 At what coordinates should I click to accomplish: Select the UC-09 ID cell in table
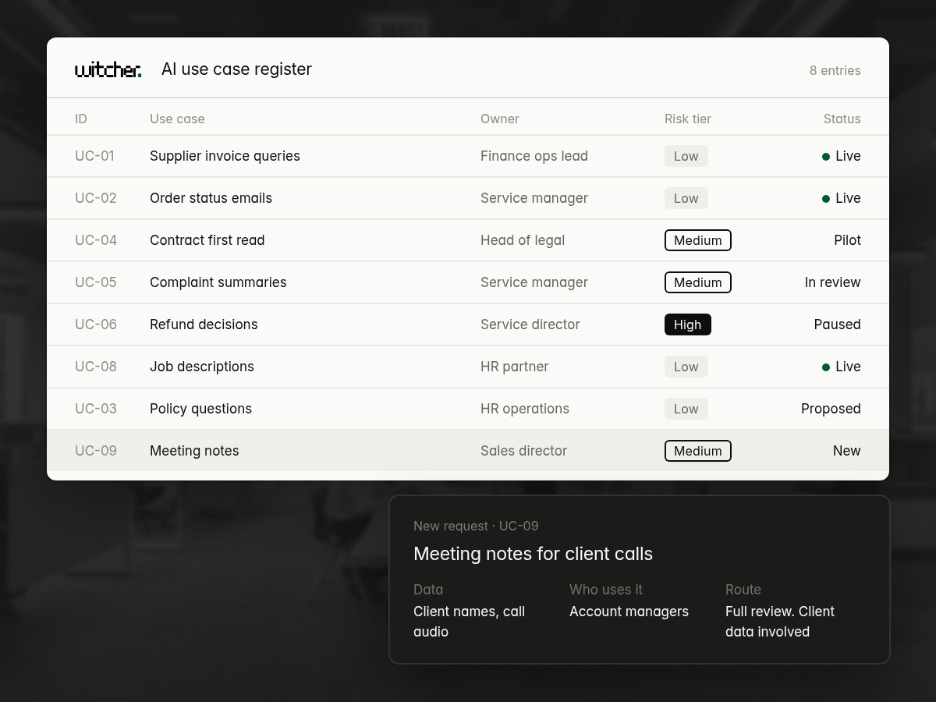(96, 451)
